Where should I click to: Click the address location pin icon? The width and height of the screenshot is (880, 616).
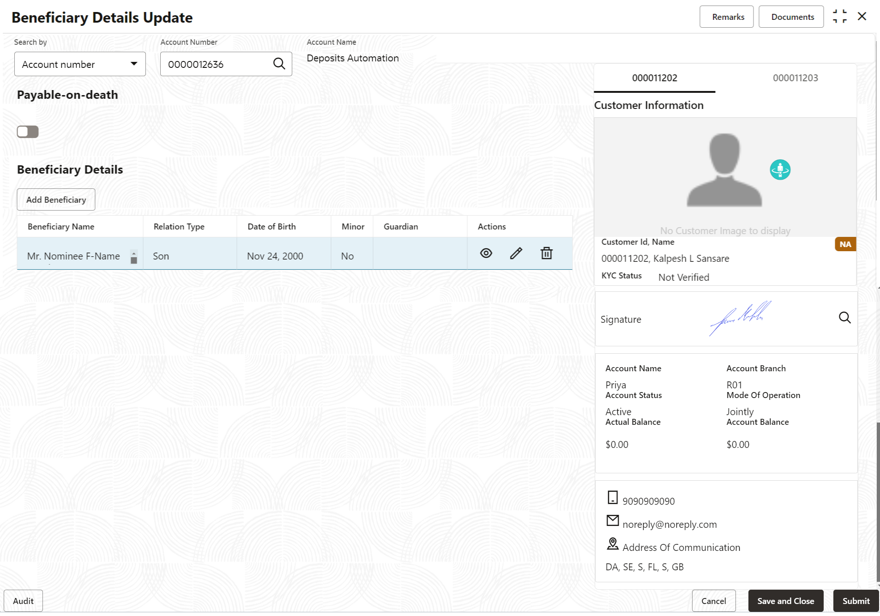612,544
